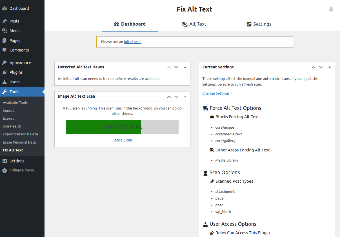Move Detected Alt Text Issues panel down
Image resolution: width=340 pixels, height=237 pixels.
pyautogui.click(x=176, y=67)
